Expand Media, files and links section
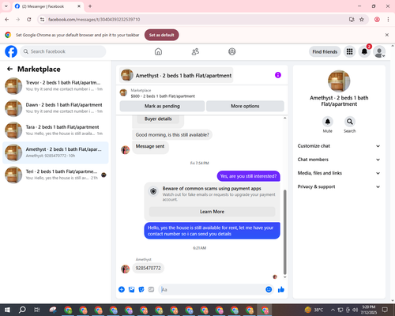The image size is (395, 316). (339, 173)
